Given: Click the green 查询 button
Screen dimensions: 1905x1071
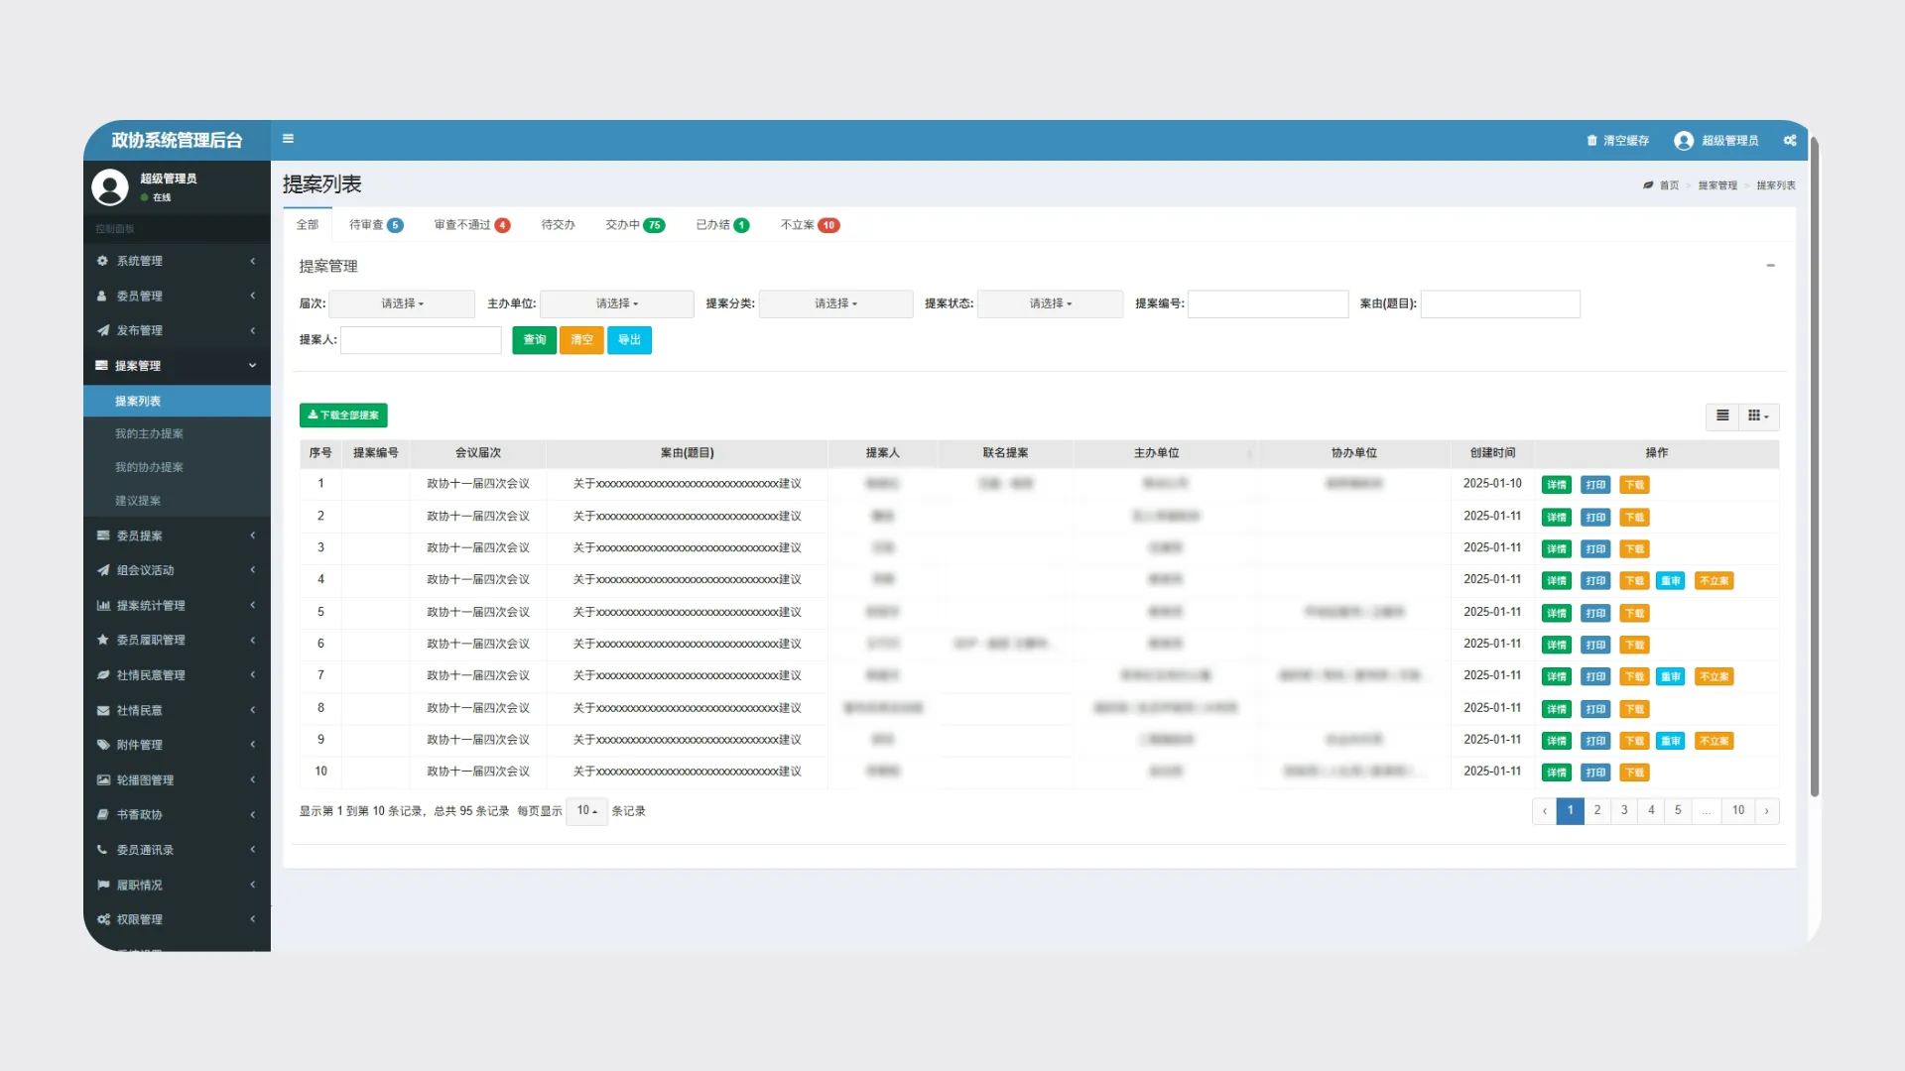Looking at the screenshot, I should [x=534, y=340].
